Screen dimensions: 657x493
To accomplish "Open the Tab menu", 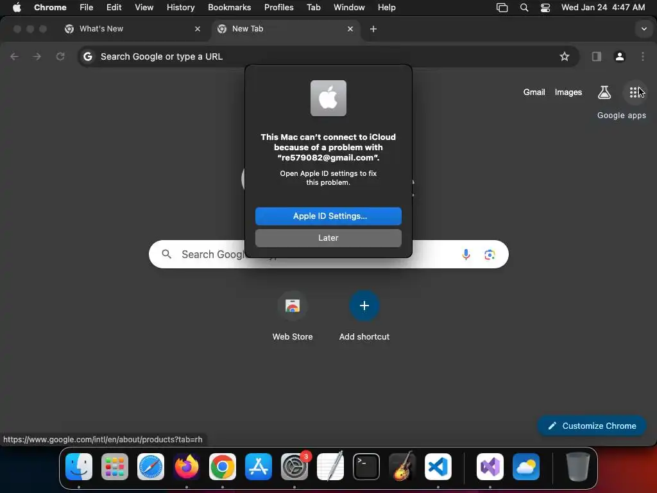I will coord(313,8).
